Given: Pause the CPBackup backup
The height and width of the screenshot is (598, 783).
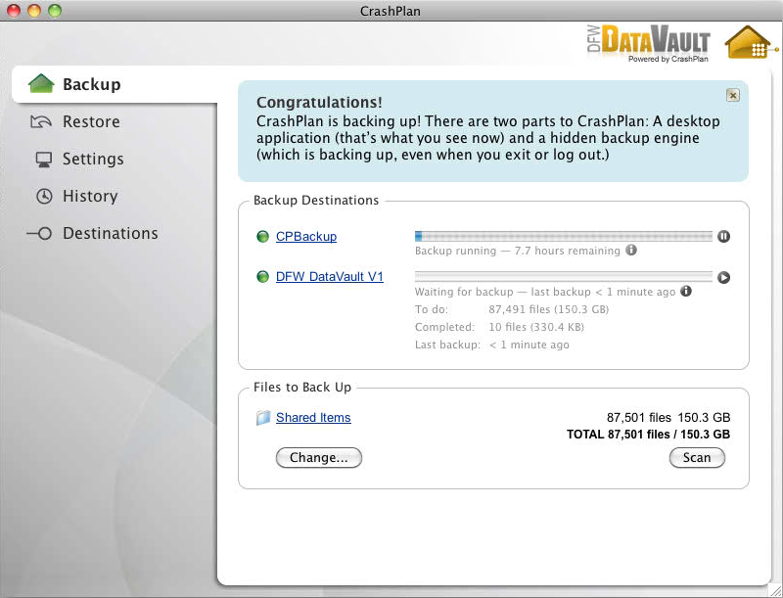Looking at the screenshot, I should coord(723,236).
